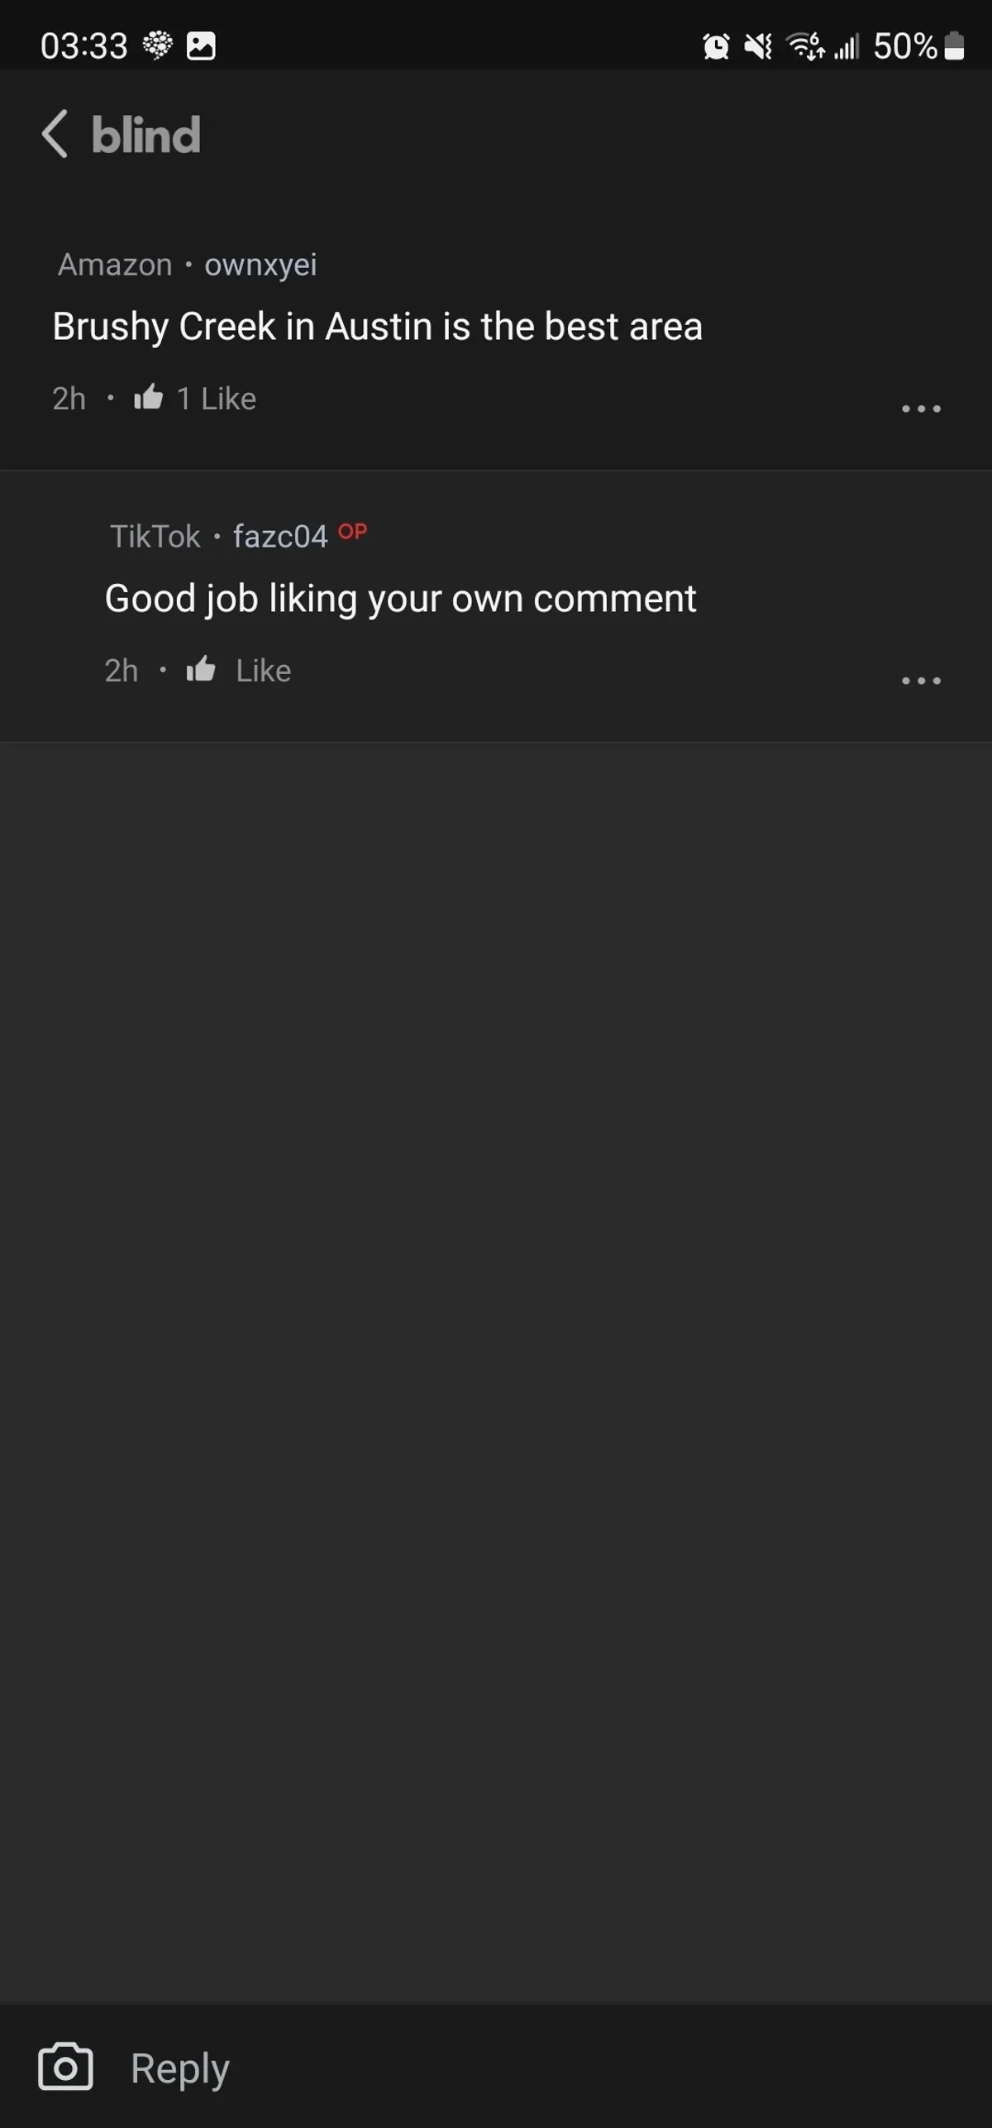Image resolution: width=992 pixels, height=2128 pixels.
Task: Tap the image notification icon in status bar
Action: [201, 45]
